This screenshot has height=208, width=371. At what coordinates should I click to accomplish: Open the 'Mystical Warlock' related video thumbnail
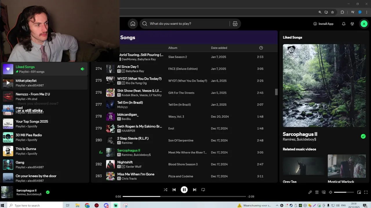[x=347, y=166]
